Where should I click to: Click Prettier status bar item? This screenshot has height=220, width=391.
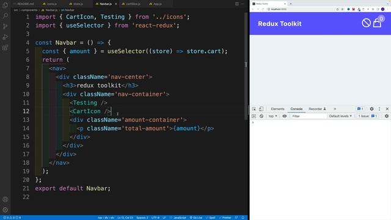225,218
